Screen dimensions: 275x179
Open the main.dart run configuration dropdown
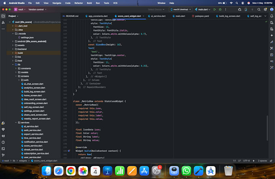pos(203,9)
